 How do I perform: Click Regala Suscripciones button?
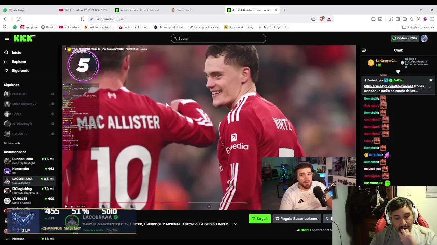coord(297,219)
